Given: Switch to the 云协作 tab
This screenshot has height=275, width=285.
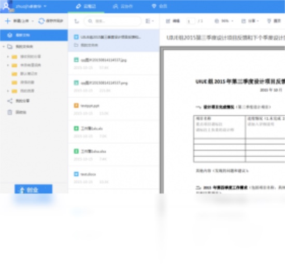Looking at the screenshot, I should point(123,6).
